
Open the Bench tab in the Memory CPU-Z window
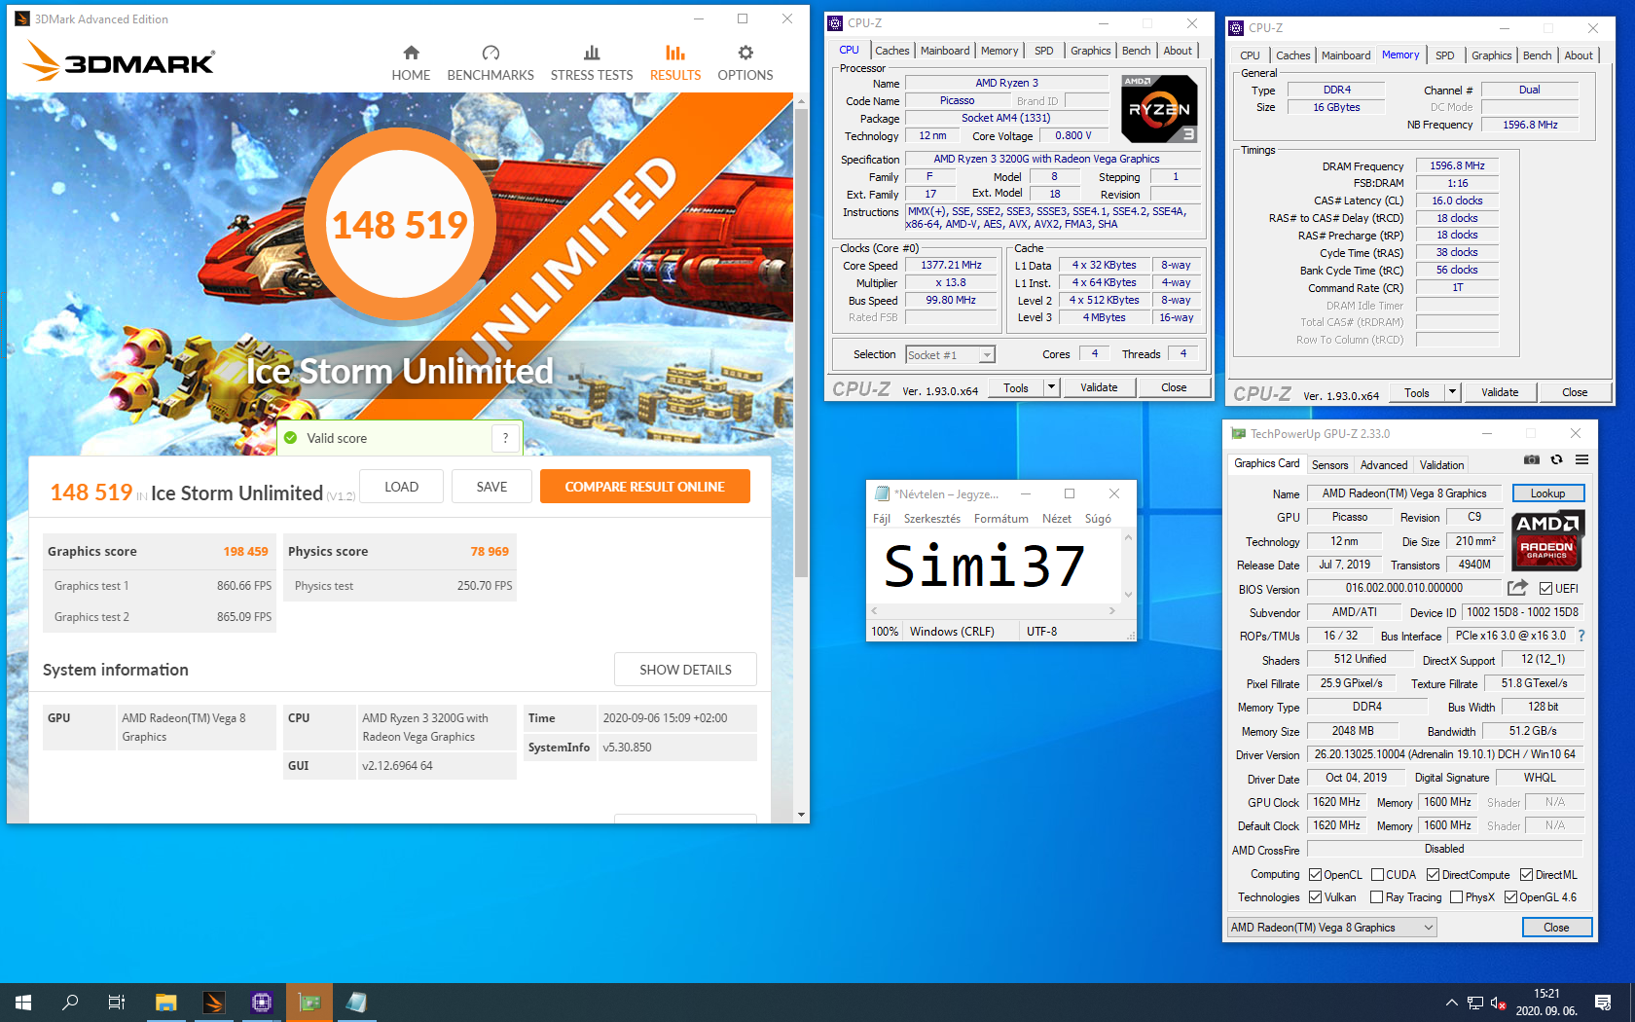coord(1537,55)
